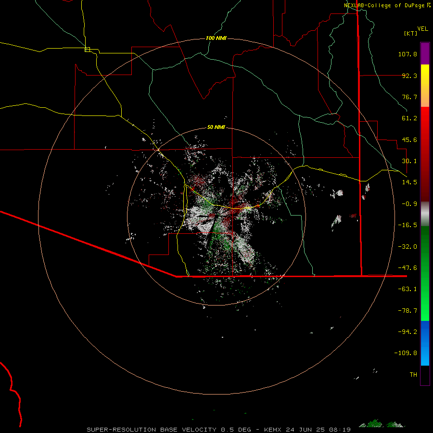433x433 pixels.
Task: Click the KEMX radar station identifier
Action: pos(273,430)
